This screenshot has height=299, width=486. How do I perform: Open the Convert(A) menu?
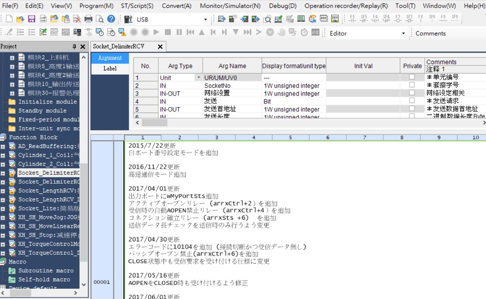coord(176,6)
